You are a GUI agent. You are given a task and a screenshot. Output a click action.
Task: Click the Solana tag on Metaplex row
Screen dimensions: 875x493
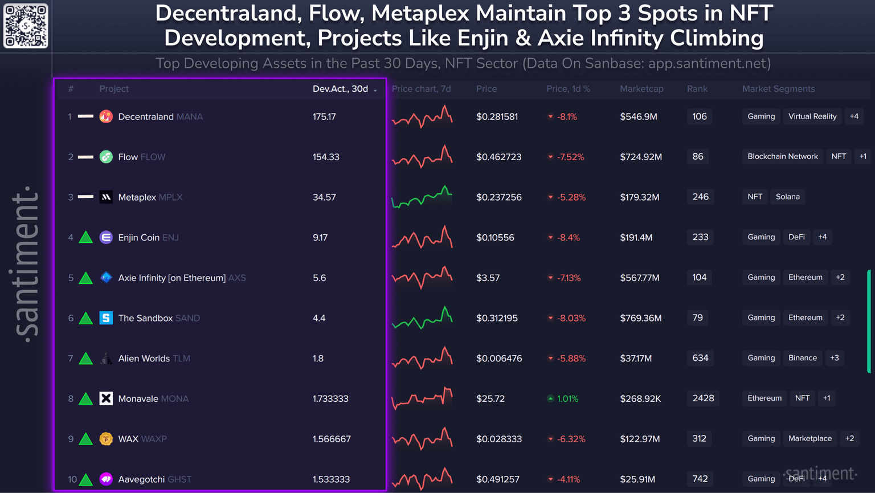787,197
